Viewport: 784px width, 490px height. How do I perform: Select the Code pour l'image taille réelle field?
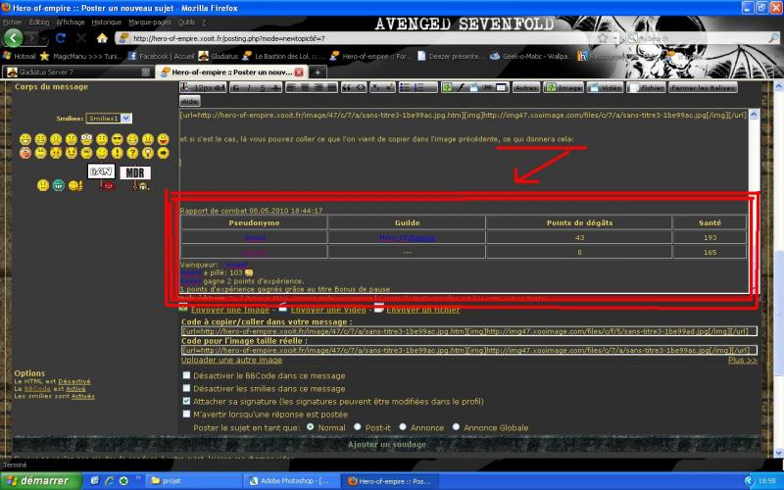point(469,350)
